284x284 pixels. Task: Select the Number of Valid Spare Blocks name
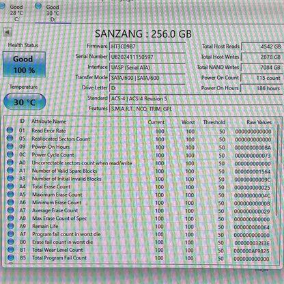64,171
